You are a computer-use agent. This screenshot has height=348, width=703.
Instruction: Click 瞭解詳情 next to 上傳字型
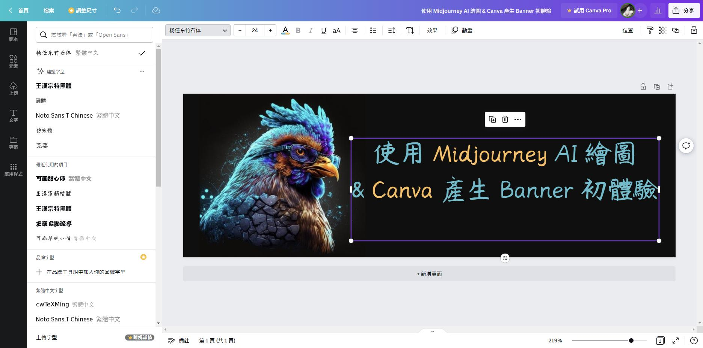[x=140, y=338]
